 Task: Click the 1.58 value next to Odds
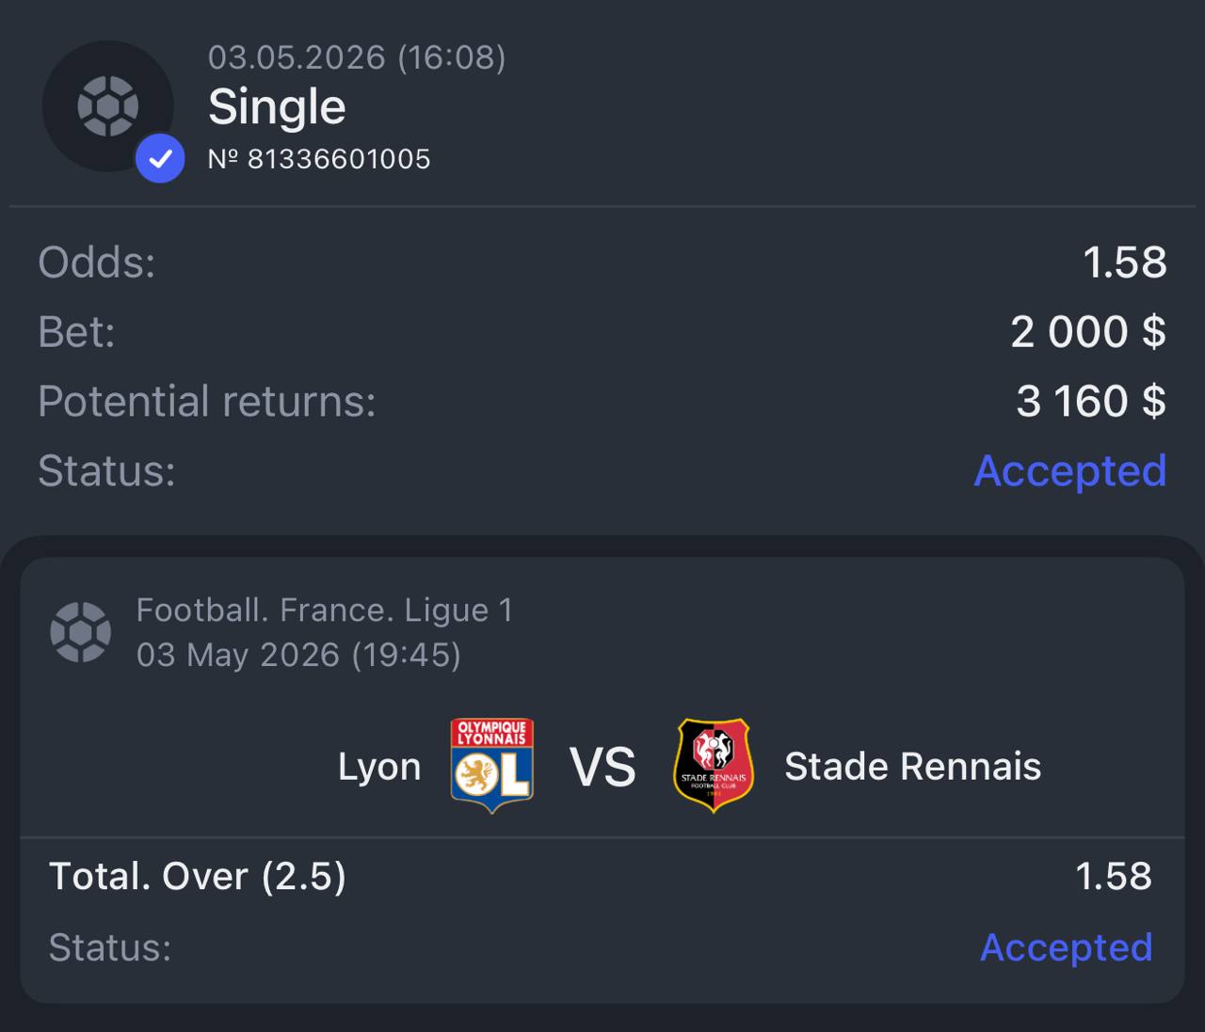click(1125, 262)
